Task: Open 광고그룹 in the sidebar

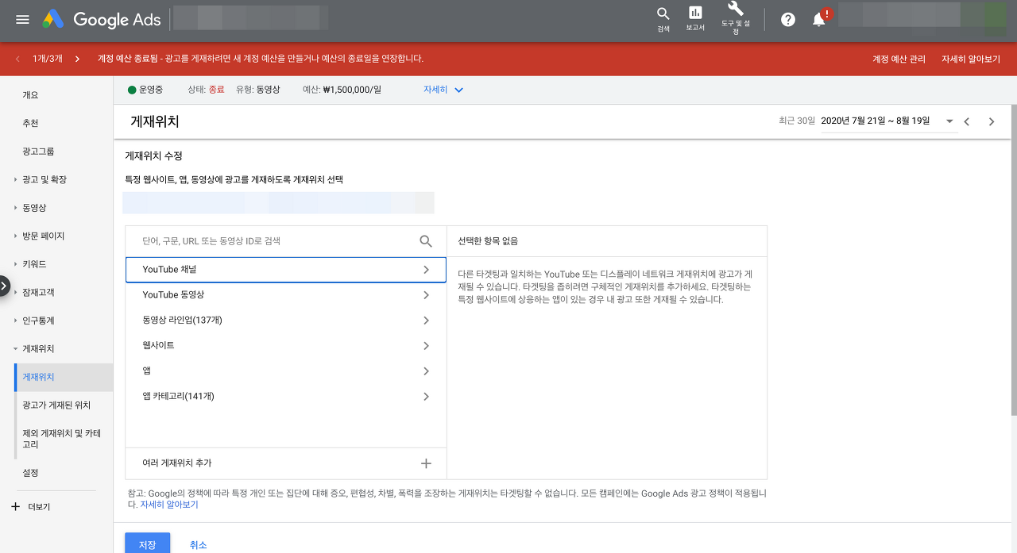Action: (x=38, y=152)
